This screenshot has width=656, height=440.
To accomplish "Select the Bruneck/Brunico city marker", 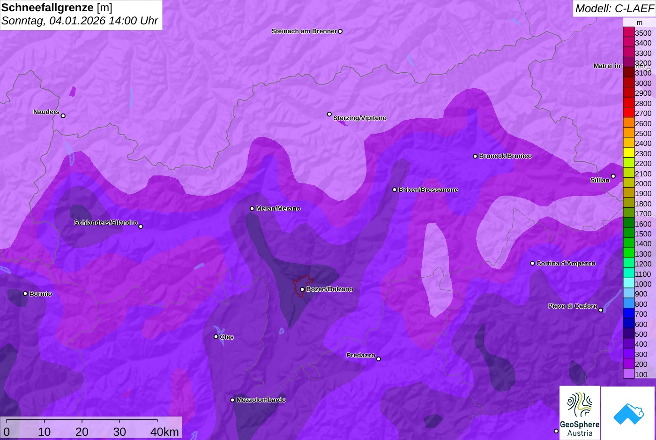I will (475, 156).
